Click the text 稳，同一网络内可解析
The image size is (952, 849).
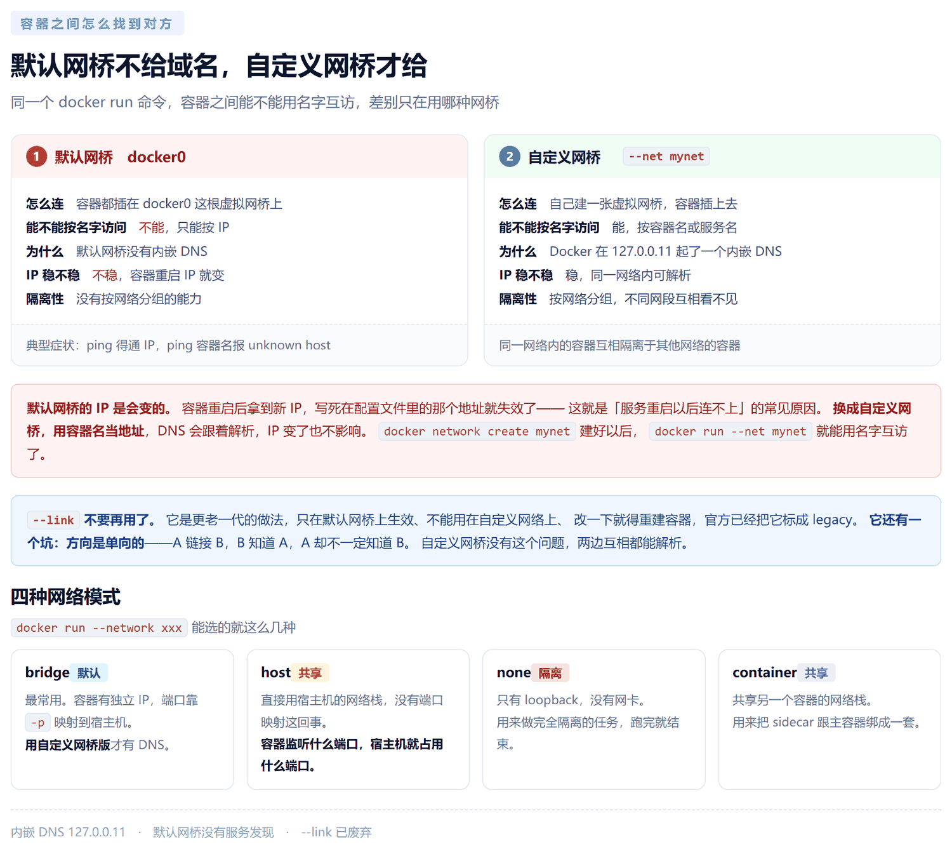pyautogui.click(x=628, y=275)
